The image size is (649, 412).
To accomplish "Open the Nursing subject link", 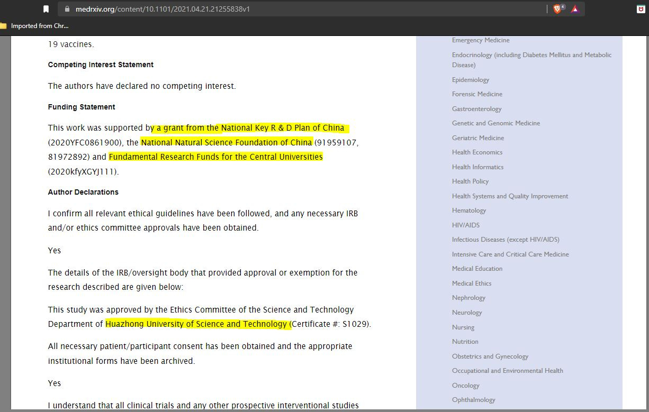I will pyautogui.click(x=463, y=327).
